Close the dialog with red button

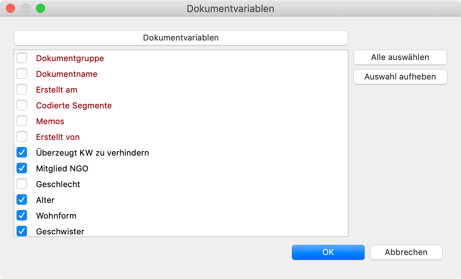(x=10, y=8)
